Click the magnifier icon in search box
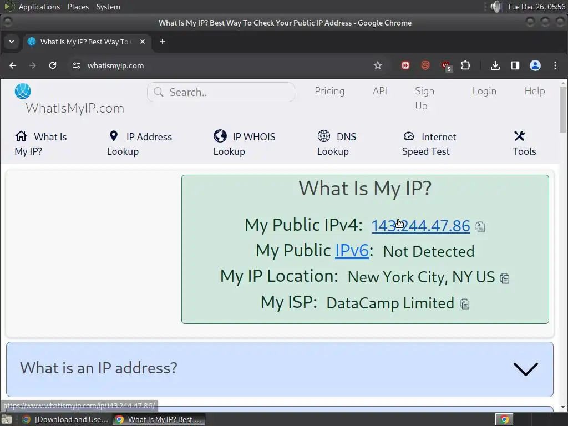This screenshot has height=426, width=568. [x=158, y=92]
